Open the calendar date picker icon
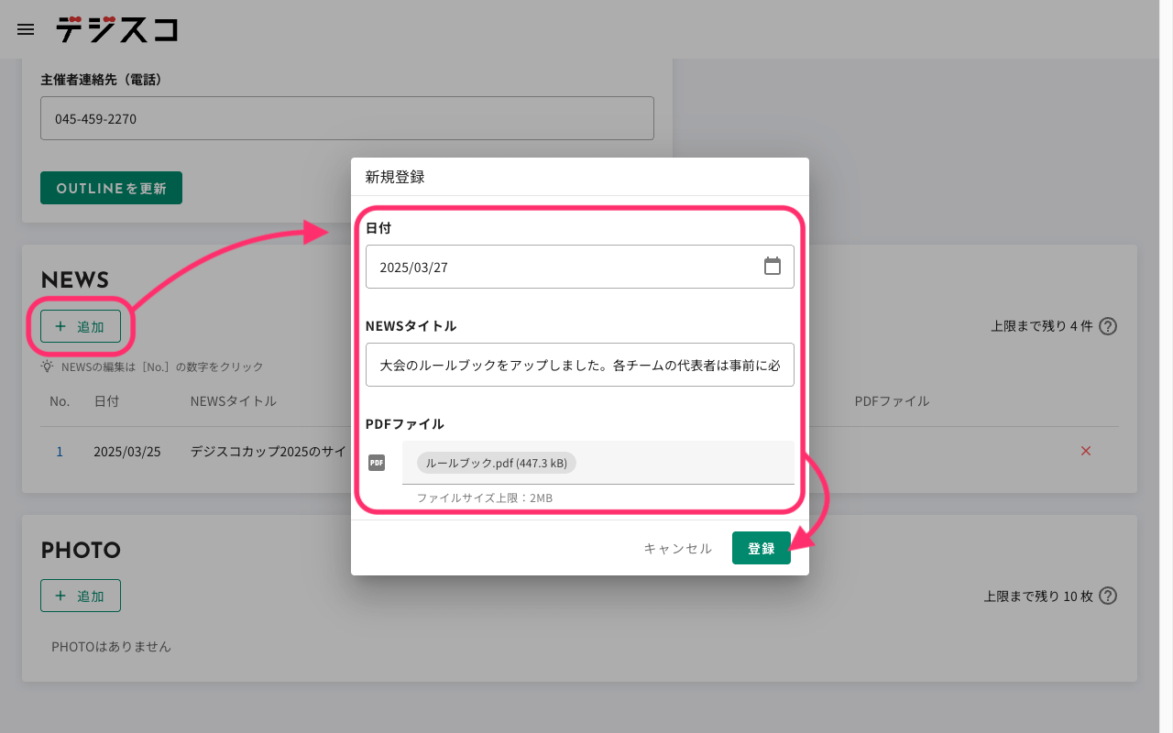This screenshot has width=1173, height=733. tap(773, 265)
